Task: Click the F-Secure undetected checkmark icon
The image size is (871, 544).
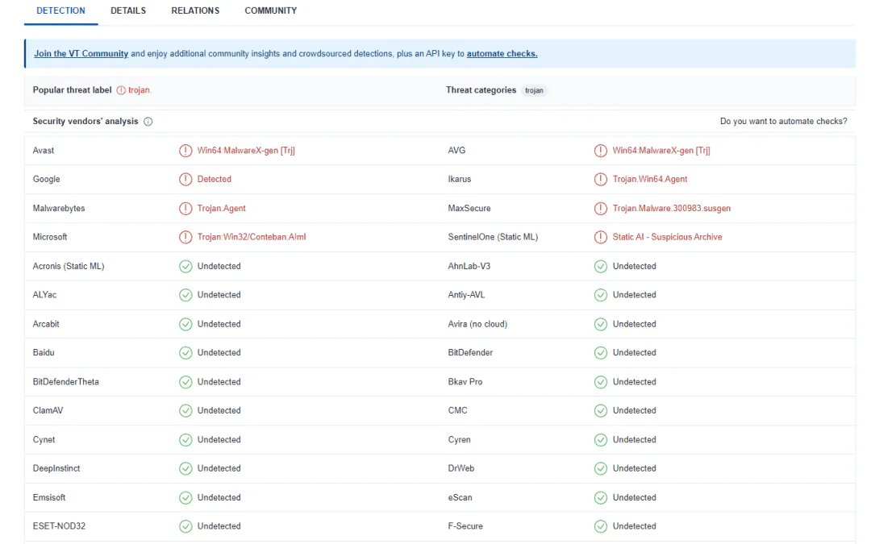Action: 601,526
